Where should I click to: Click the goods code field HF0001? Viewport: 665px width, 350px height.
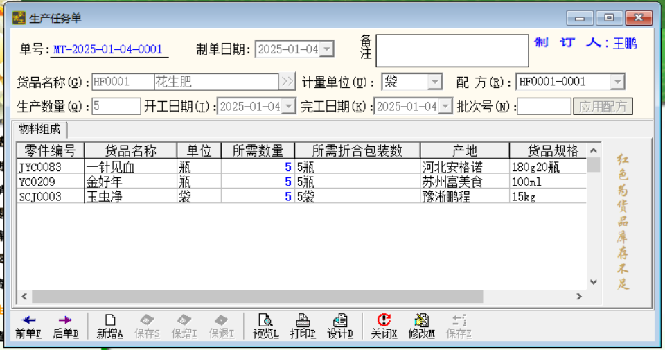[123, 82]
